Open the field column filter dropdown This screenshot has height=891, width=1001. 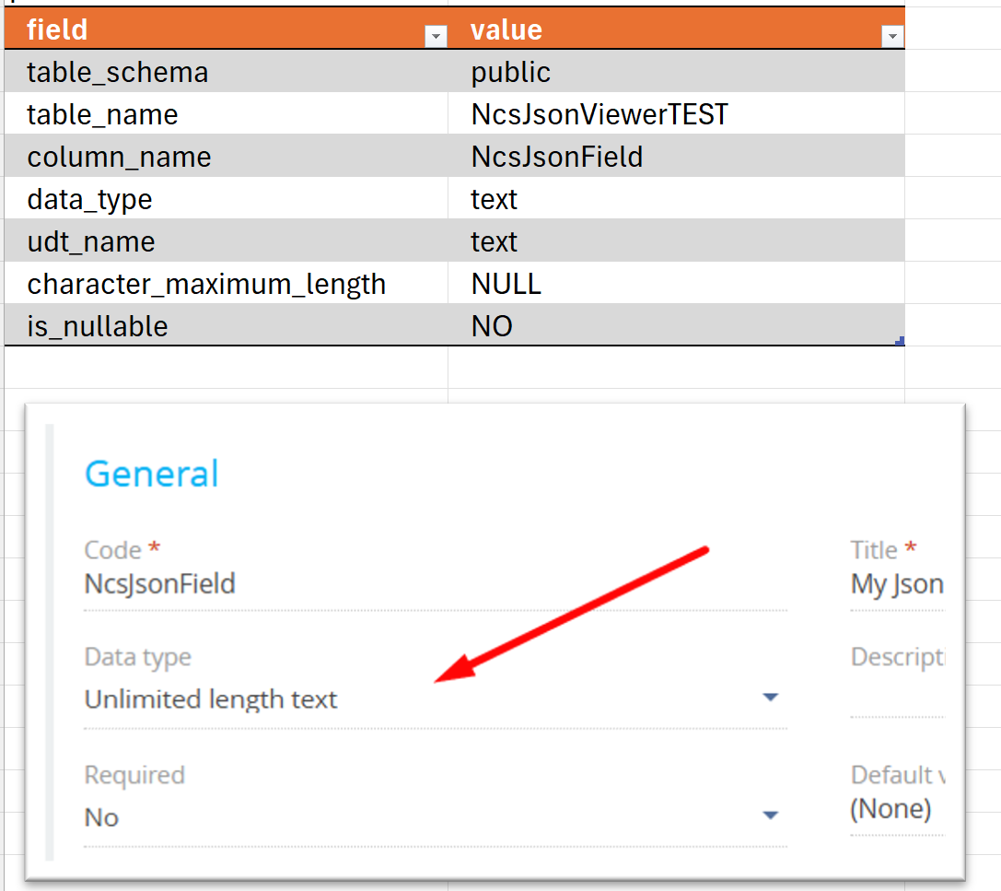[x=436, y=37]
